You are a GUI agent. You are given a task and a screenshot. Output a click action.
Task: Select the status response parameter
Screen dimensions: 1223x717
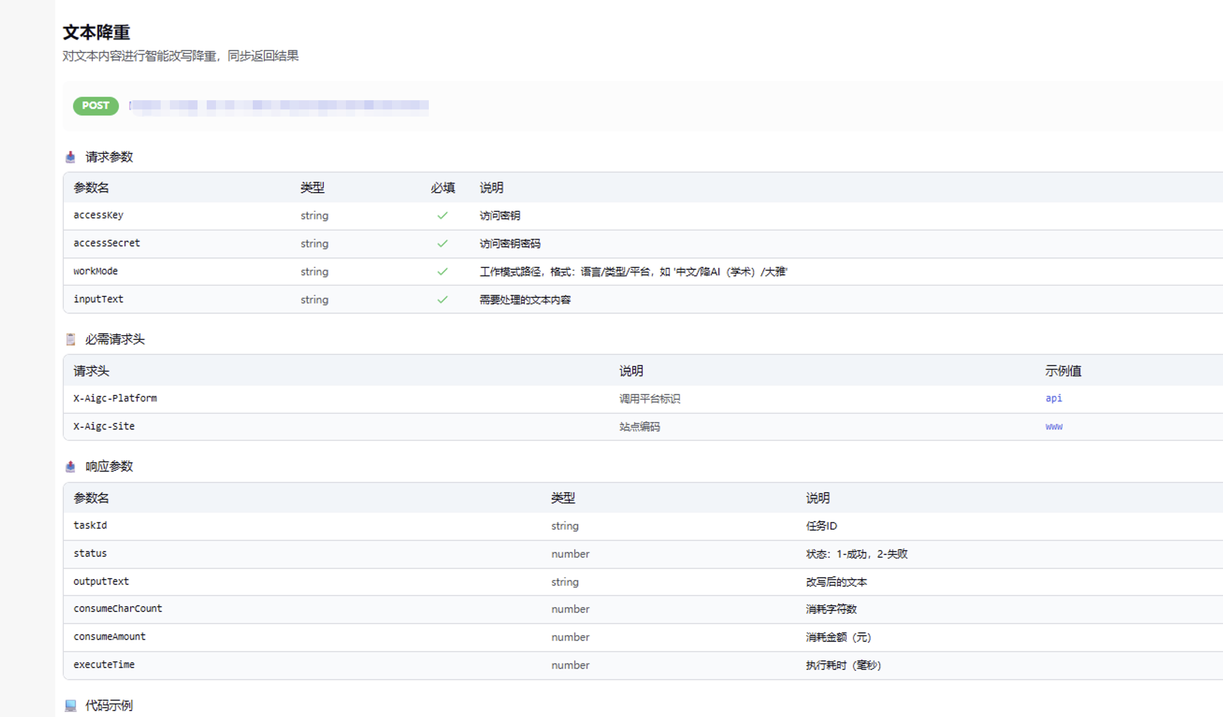coord(90,554)
